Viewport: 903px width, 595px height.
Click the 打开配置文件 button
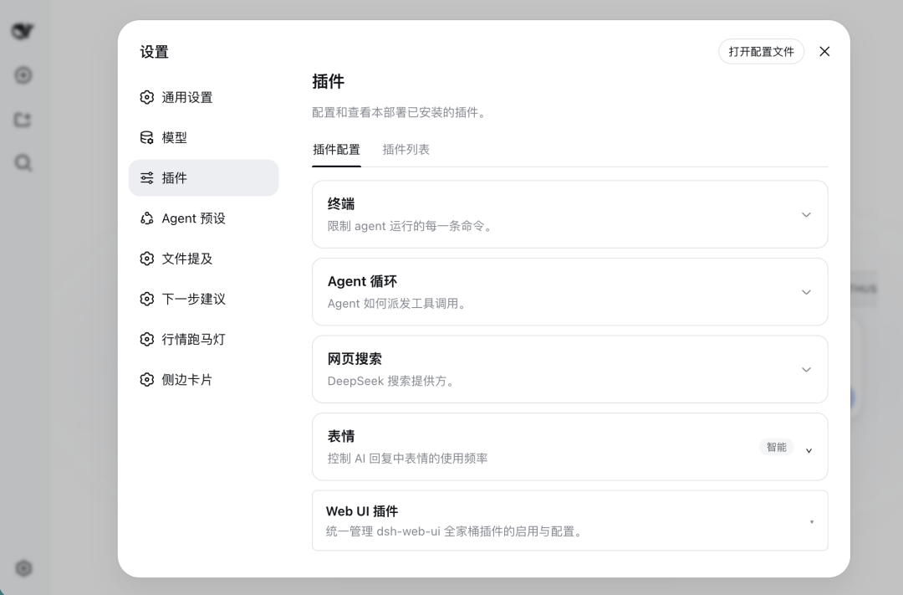(x=761, y=52)
